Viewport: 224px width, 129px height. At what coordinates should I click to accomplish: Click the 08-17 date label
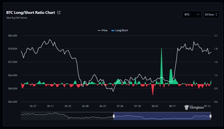[x=172, y=106]
